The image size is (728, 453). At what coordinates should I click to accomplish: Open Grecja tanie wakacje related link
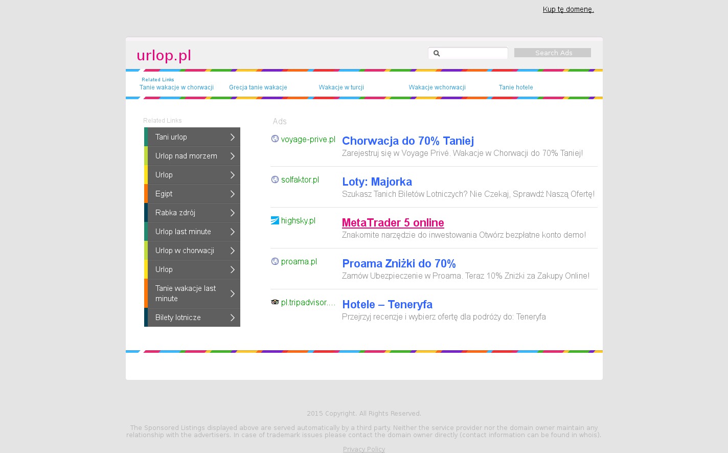258,87
